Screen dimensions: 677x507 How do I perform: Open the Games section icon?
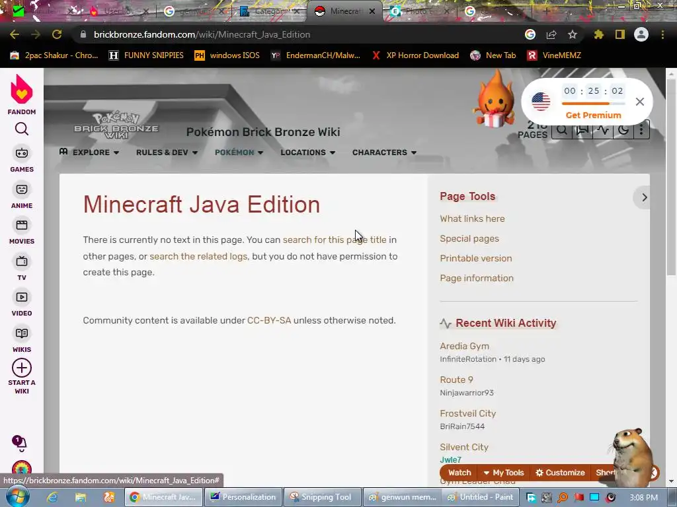tap(22, 153)
